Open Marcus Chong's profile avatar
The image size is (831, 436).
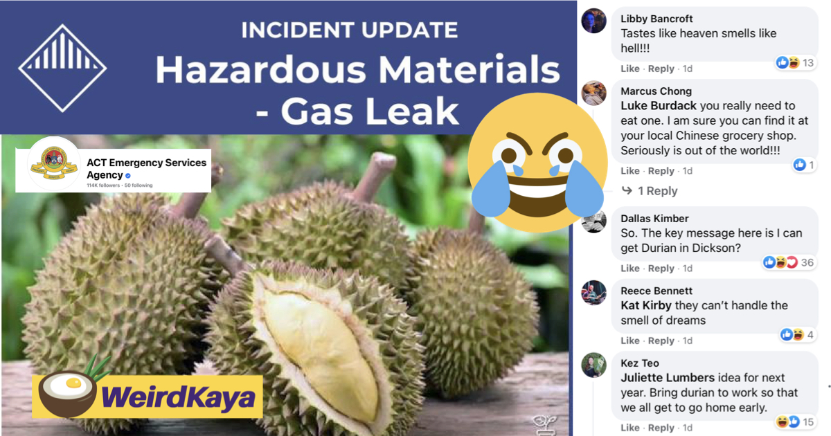[x=593, y=93]
